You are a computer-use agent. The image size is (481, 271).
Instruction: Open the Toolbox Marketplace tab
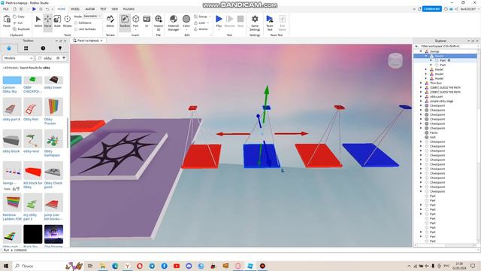tap(9, 48)
